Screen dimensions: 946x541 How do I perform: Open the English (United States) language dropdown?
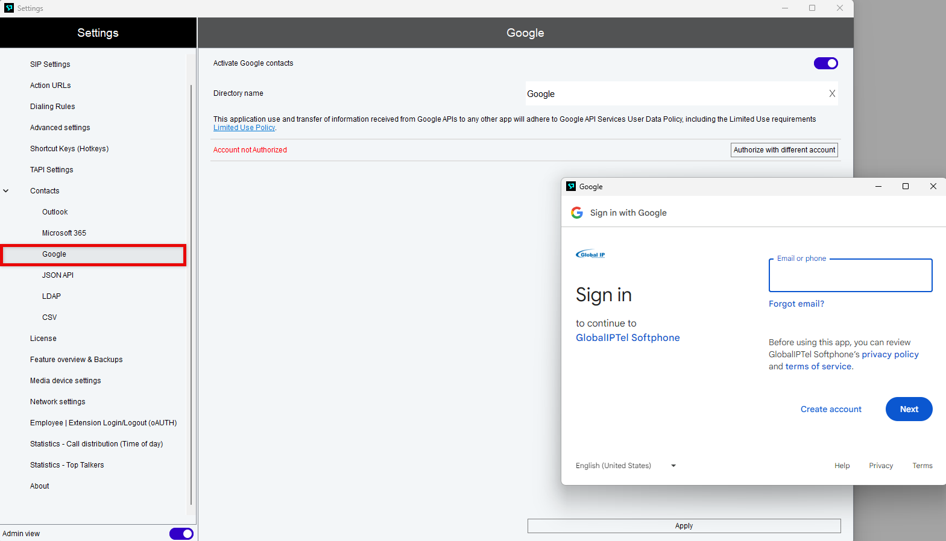626,466
